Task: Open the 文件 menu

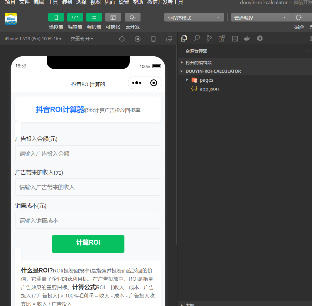Action: (x=24, y=3)
